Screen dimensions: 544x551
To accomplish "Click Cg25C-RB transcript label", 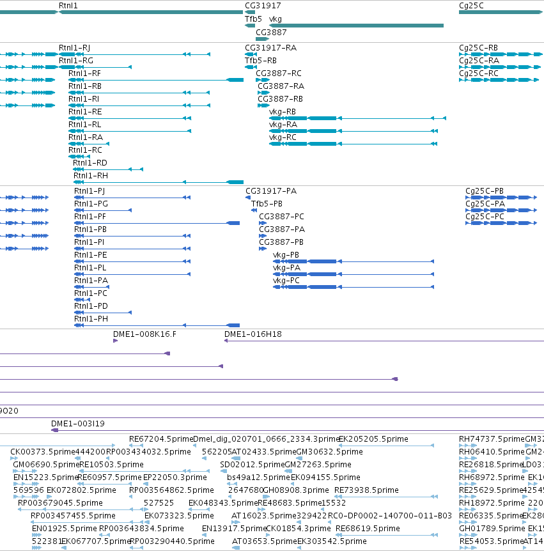I will click(x=478, y=48).
